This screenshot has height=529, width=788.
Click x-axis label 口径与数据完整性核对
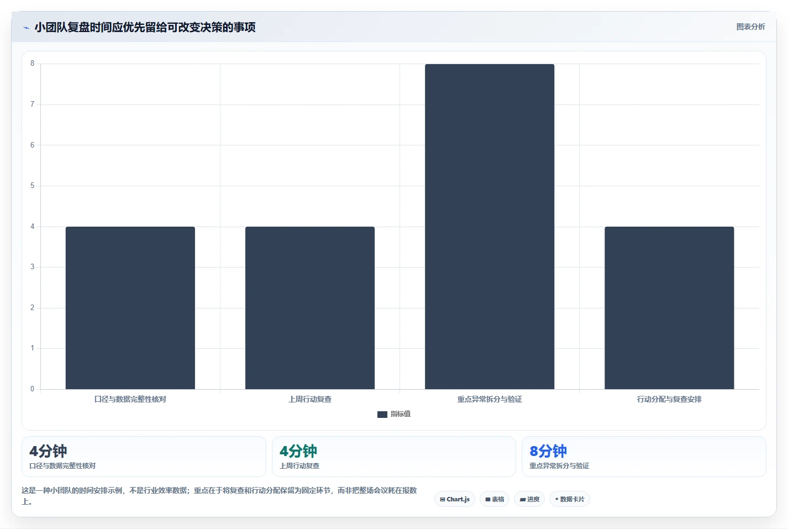click(x=130, y=399)
